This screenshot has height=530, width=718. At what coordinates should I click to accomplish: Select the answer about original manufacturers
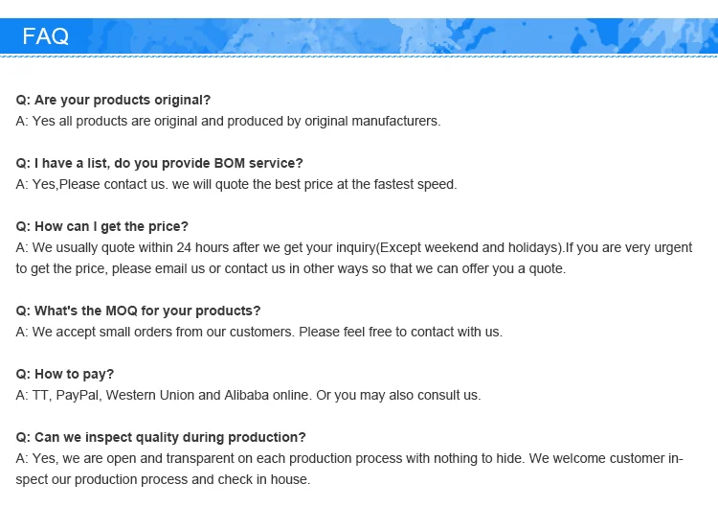[228, 121]
